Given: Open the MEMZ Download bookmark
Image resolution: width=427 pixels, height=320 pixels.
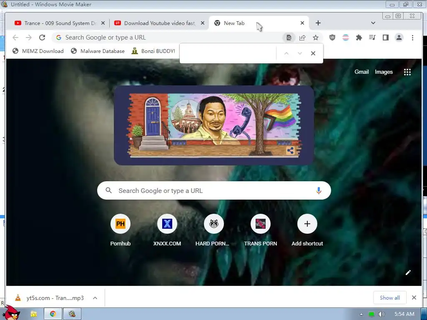Looking at the screenshot, I should coord(38,51).
